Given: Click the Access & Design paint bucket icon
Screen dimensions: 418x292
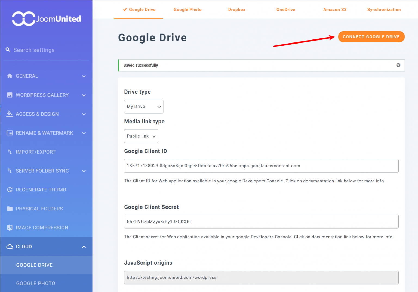Looking at the screenshot, I should 10,114.
